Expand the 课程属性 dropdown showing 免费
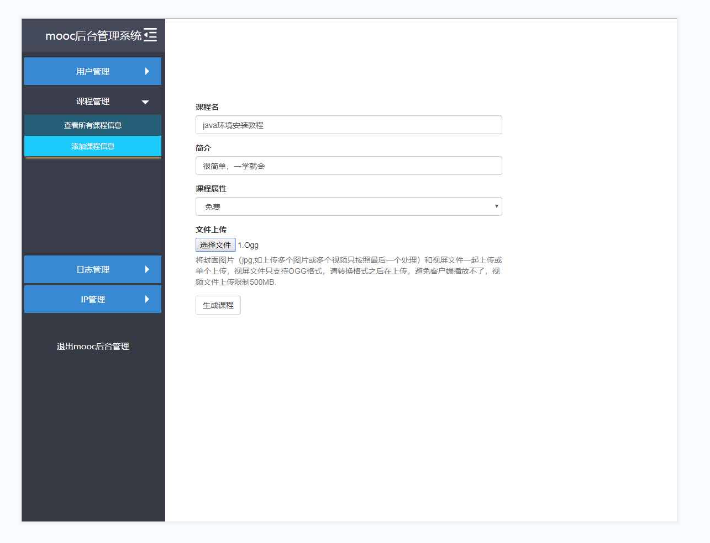 (x=348, y=206)
